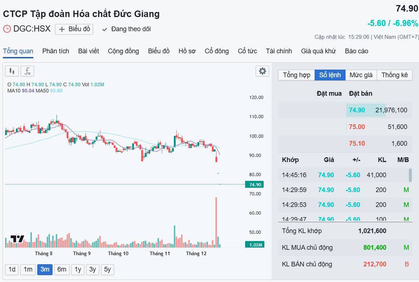The height and width of the screenshot is (282, 419).
Task: Toggle the active 3m timeframe button
Action: click(x=45, y=269)
